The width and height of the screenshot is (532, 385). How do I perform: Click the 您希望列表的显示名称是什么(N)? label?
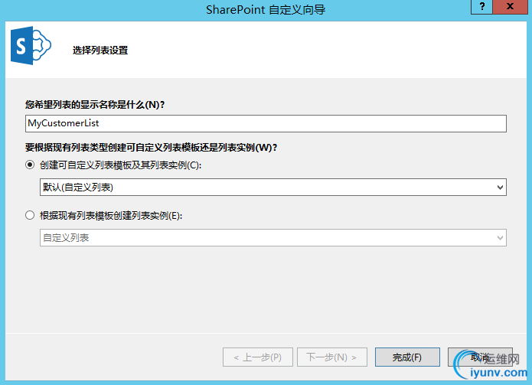pyautogui.click(x=95, y=104)
